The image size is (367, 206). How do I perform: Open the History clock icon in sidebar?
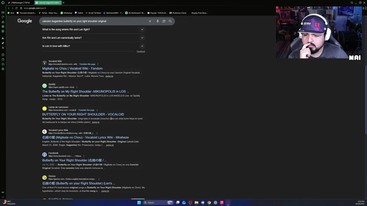click(3, 60)
